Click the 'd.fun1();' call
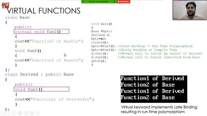The height and width of the screenshot is (116, 207). click(100, 53)
